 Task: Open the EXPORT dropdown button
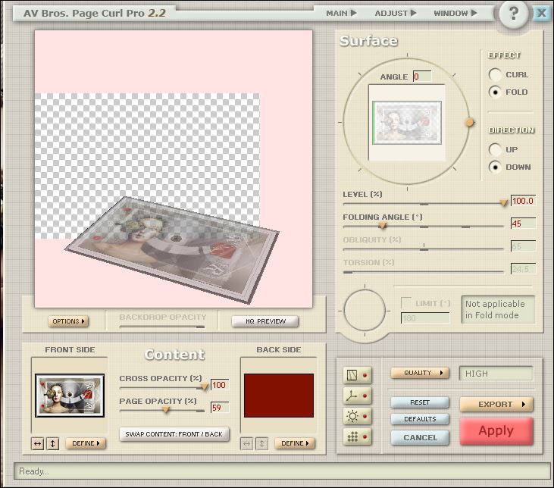click(x=496, y=404)
